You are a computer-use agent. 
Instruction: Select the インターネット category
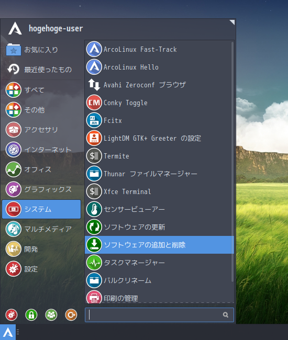(x=41, y=150)
